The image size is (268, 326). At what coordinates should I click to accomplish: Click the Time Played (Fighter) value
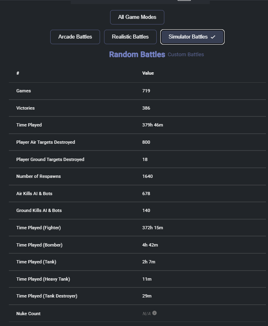(153, 228)
